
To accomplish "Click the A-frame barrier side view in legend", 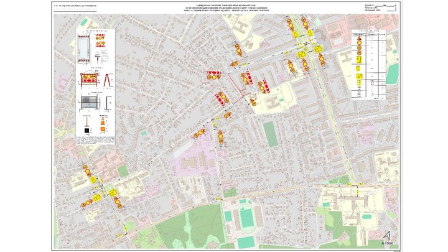I will point(108,80).
